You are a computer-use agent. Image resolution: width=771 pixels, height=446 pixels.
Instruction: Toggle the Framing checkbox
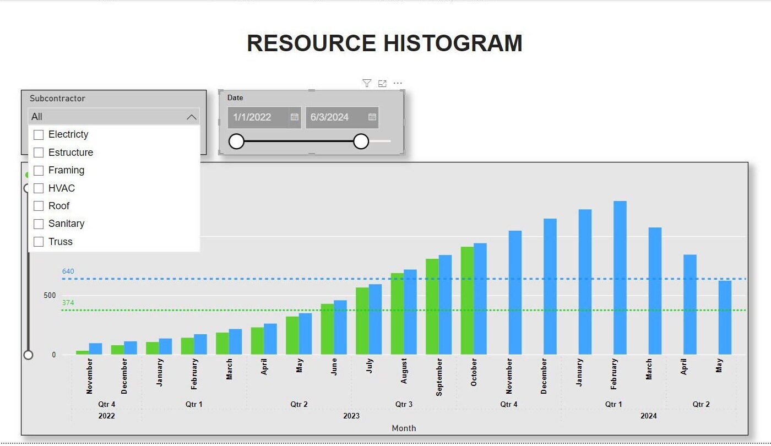coord(39,170)
